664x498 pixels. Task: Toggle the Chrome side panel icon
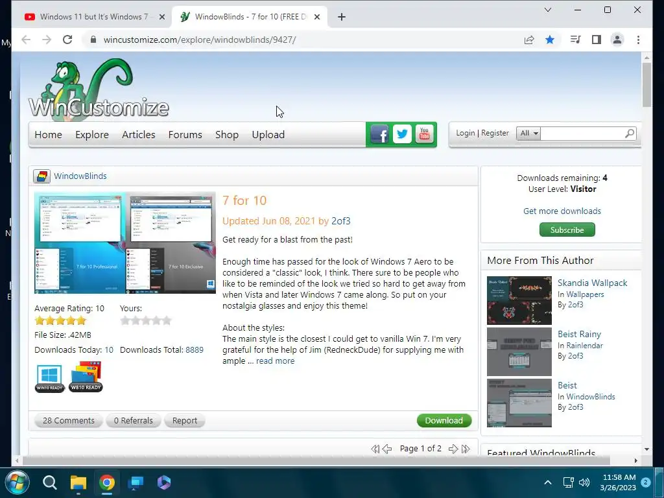pos(597,40)
